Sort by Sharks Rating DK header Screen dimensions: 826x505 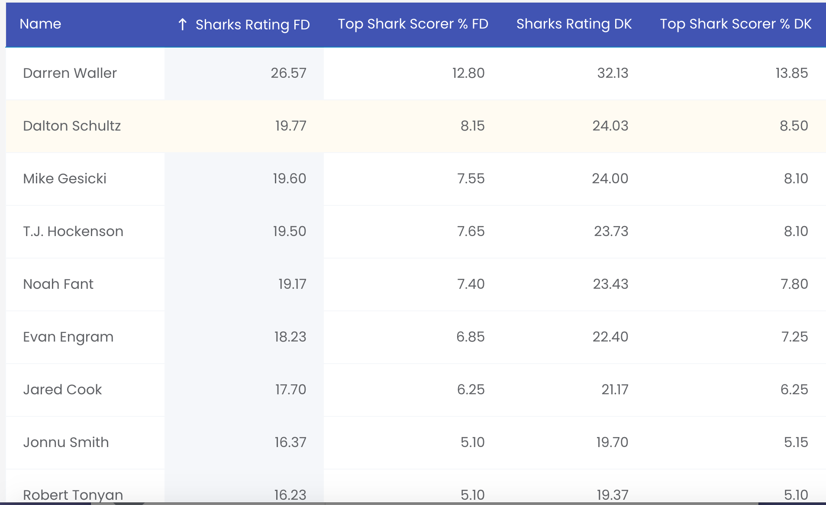574,24
